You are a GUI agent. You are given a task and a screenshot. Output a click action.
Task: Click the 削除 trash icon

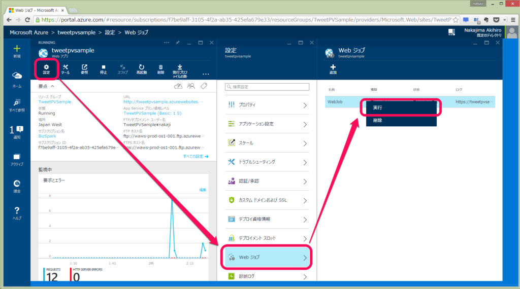[160, 69]
